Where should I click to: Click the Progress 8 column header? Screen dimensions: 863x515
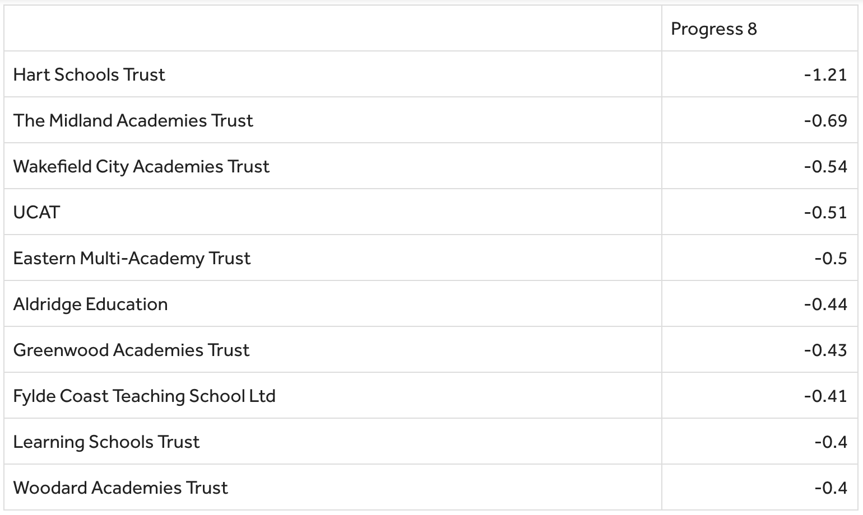coord(713,29)
